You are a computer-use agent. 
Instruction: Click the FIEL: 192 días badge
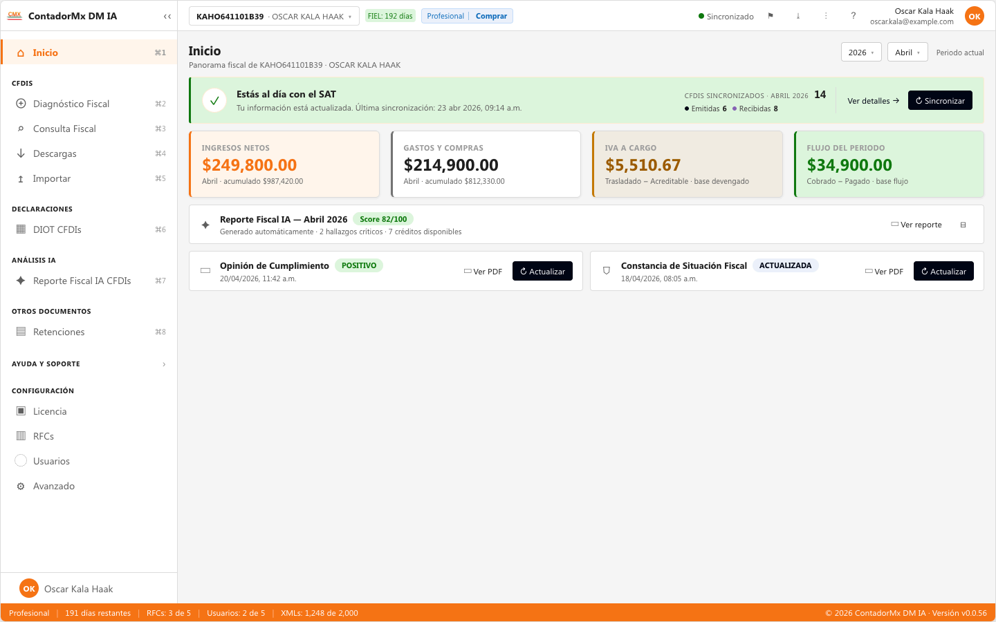point(390,16)
